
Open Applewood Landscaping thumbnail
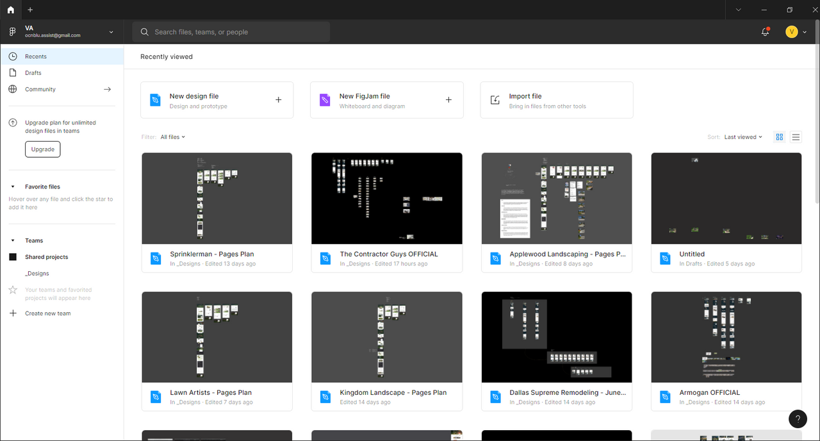[557, 199]
